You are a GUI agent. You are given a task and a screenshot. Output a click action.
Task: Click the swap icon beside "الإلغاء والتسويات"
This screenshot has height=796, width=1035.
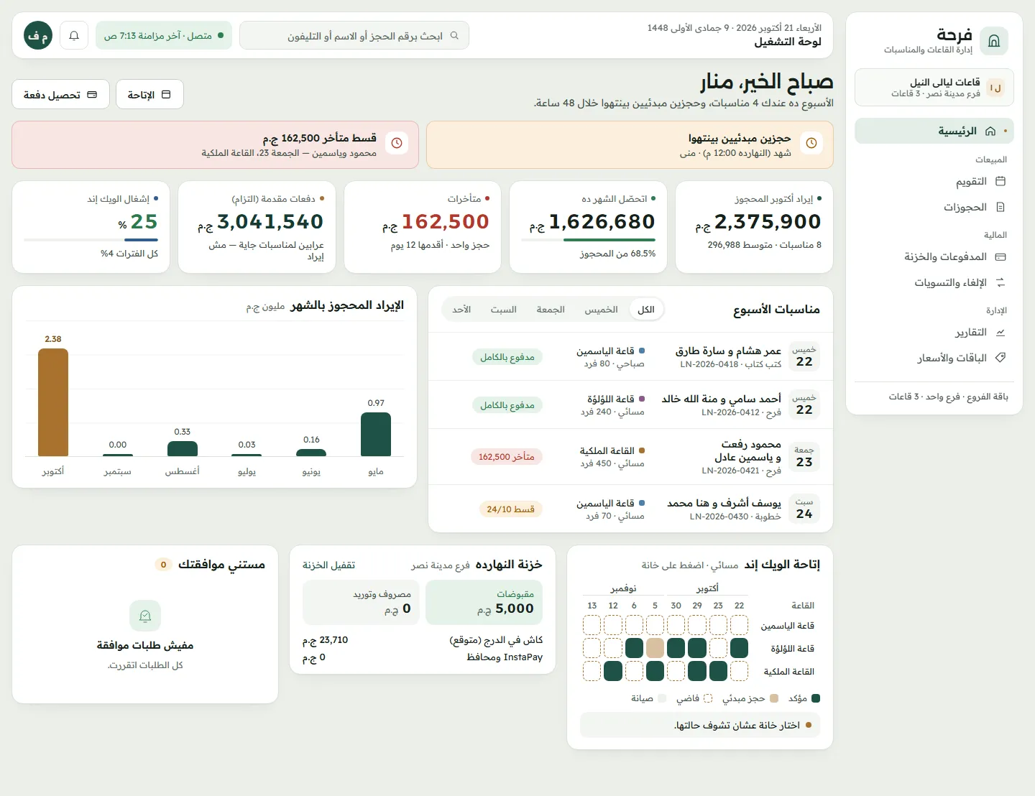tap(1000, 283)
